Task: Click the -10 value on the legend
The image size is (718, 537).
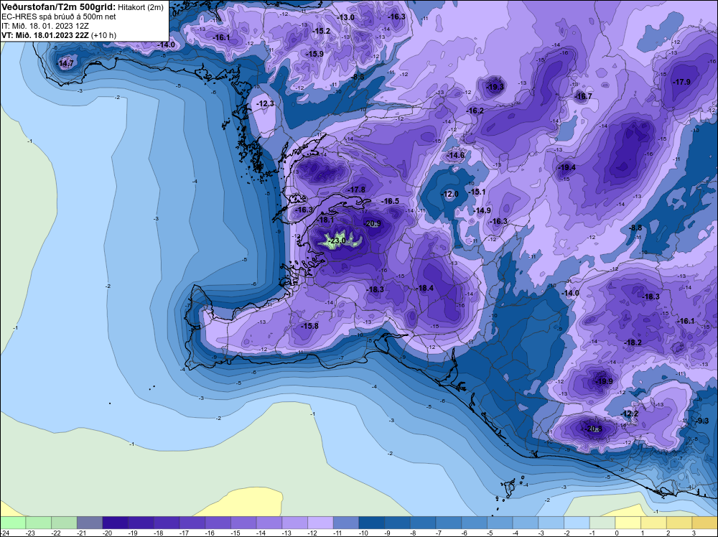Action: pos(363,533)
